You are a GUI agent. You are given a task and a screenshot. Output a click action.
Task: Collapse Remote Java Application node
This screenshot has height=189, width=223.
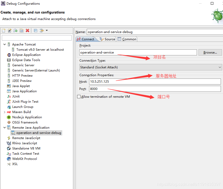click(4, 128)
